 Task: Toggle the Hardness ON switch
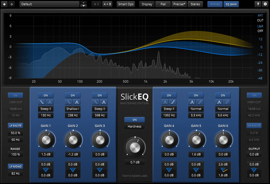134,120
